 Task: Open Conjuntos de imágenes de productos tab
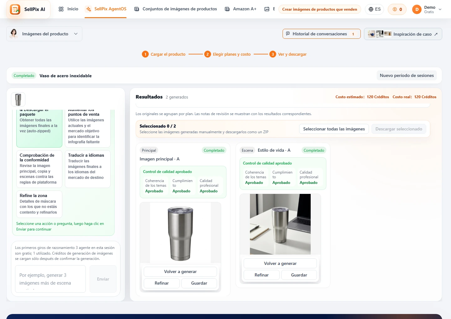175,9
